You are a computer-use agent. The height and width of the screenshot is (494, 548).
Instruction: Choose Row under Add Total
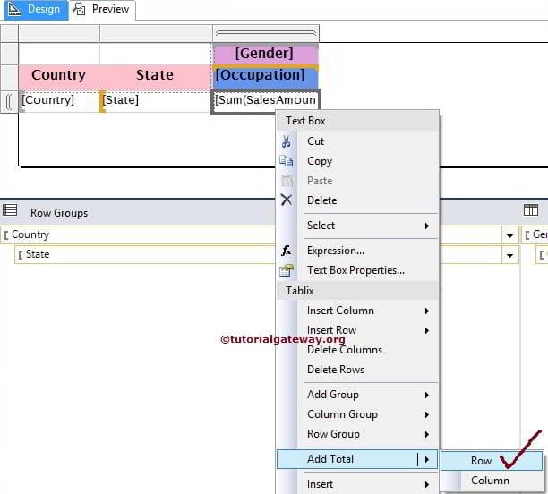(492, 461)
